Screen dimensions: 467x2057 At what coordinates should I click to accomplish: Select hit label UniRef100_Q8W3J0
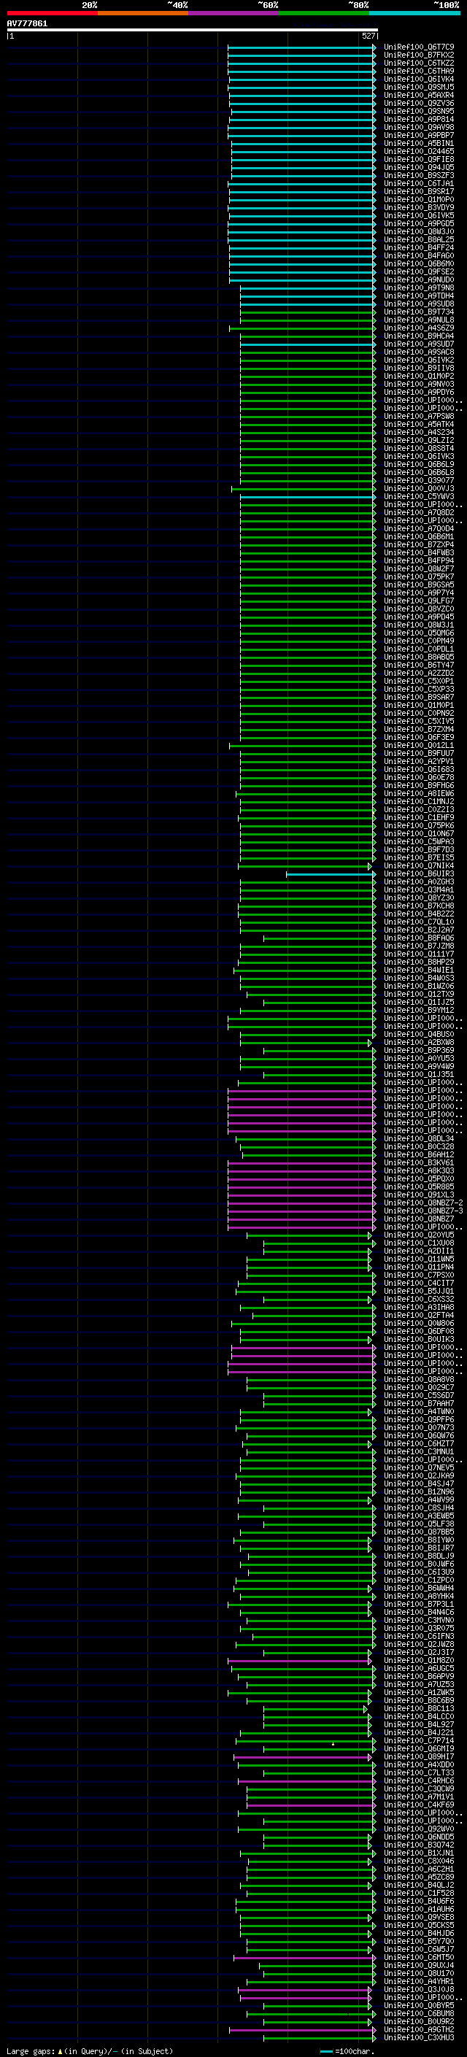click(x=419, y=231)
